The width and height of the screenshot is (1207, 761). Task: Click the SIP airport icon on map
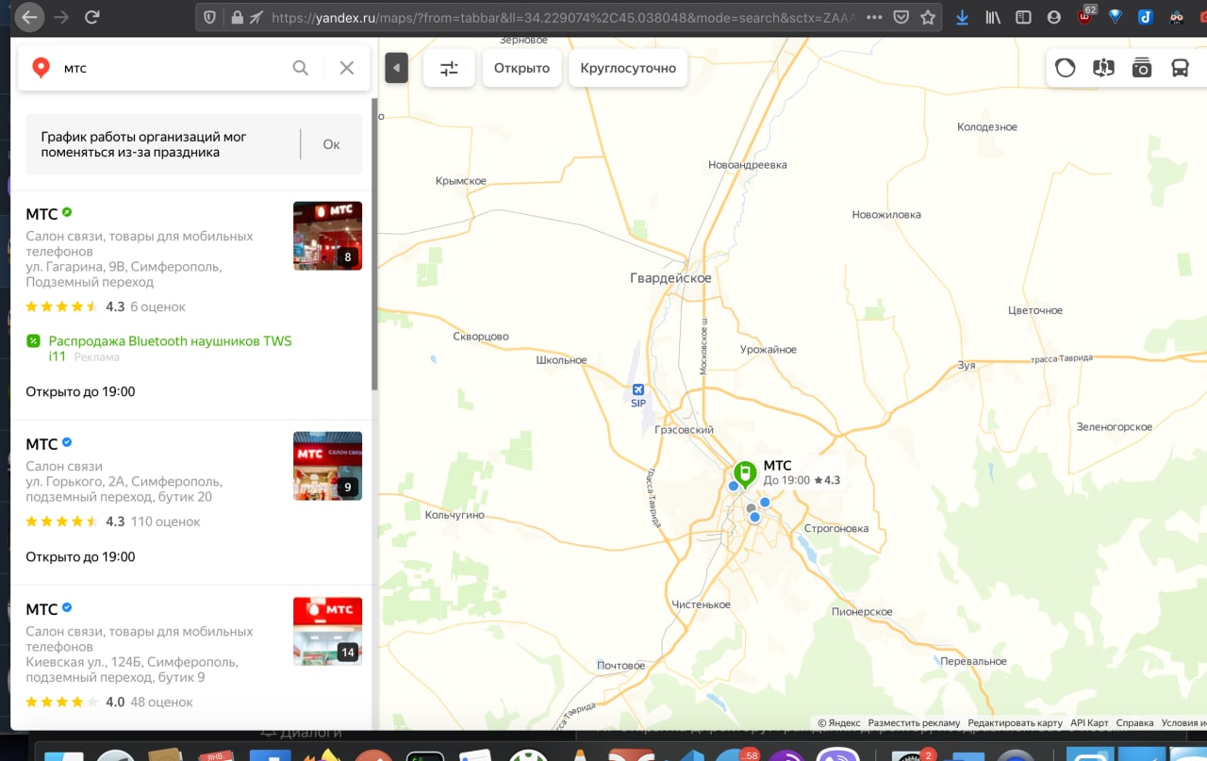[638, 390]
